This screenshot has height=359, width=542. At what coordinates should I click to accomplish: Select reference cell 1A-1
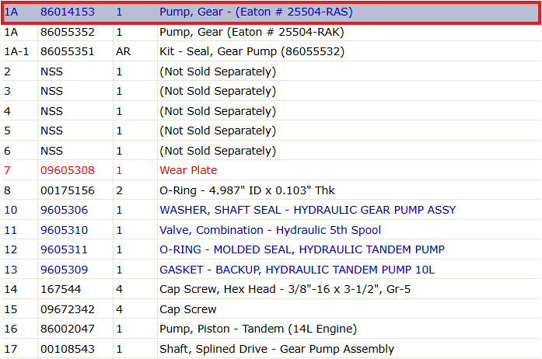[x=16, y=52]
